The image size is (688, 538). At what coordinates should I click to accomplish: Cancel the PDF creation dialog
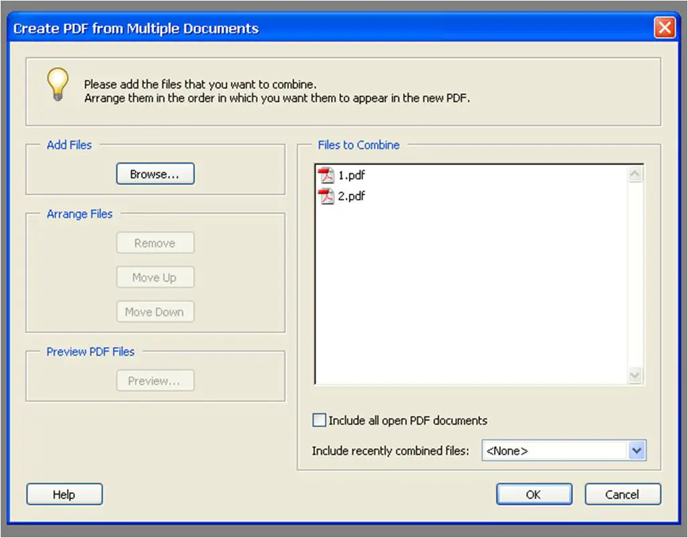click(x=622, y=495)
